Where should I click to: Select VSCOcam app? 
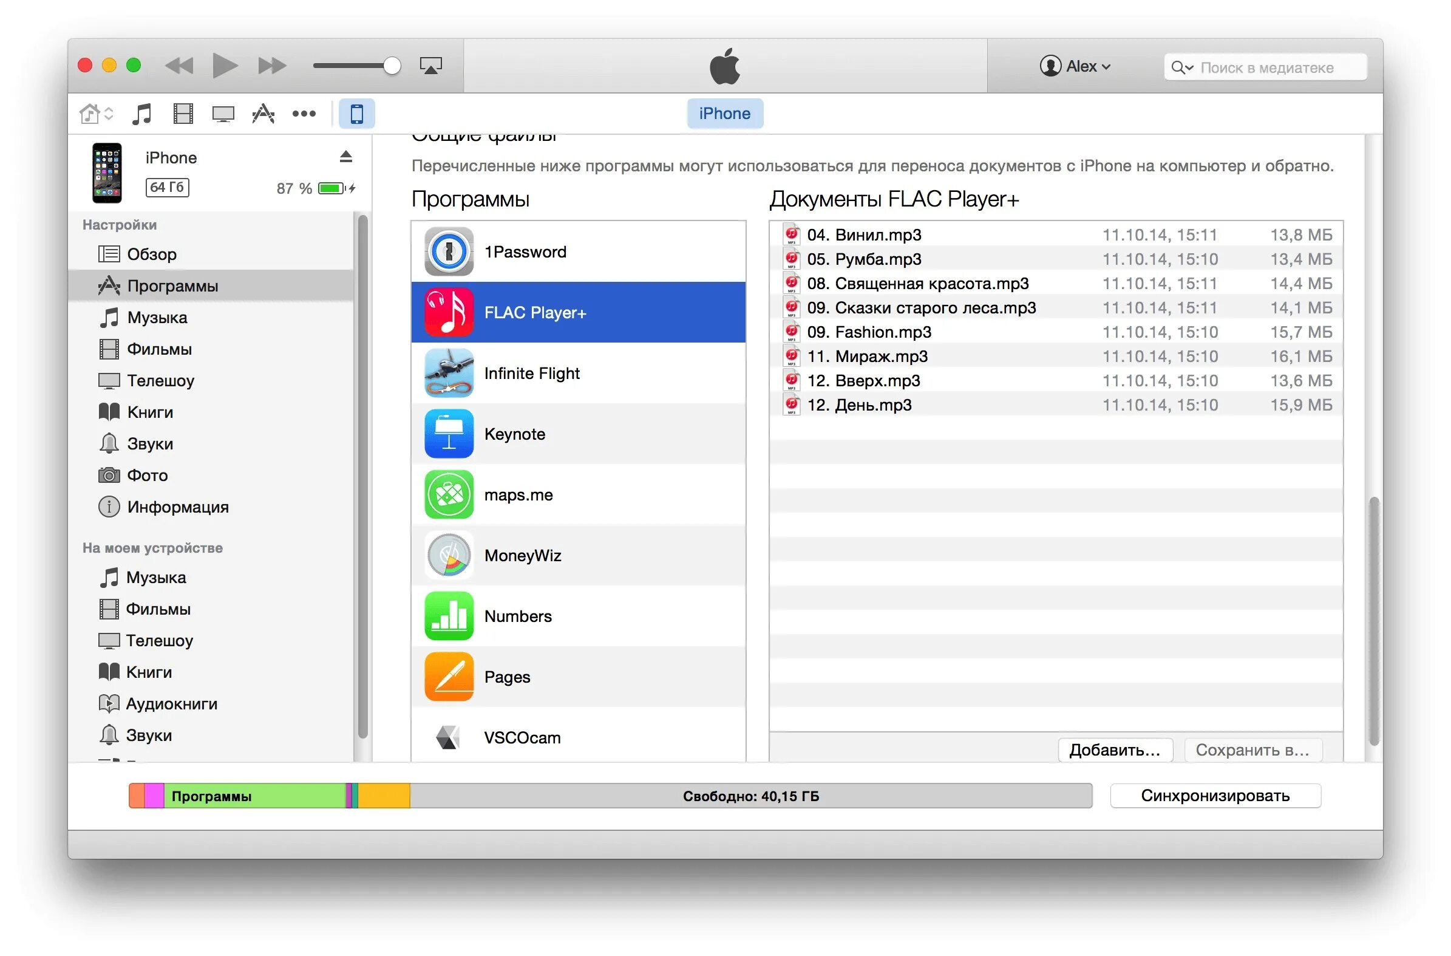point(579,734)
